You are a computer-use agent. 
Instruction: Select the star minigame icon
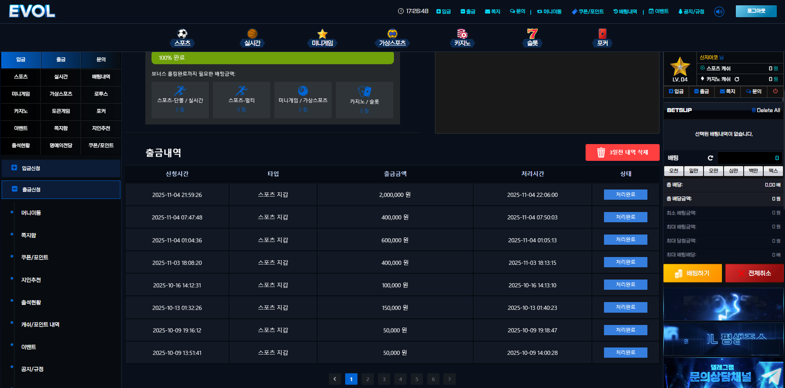click(x=322, y=34)
